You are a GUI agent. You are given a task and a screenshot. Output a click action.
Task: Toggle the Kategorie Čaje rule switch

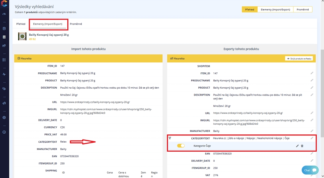tap(181, 146)
